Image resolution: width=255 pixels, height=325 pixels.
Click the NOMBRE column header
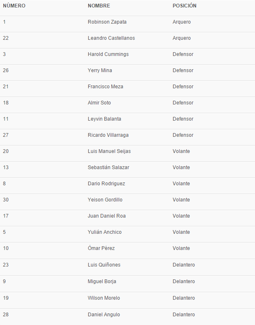(x=99, y=6)
